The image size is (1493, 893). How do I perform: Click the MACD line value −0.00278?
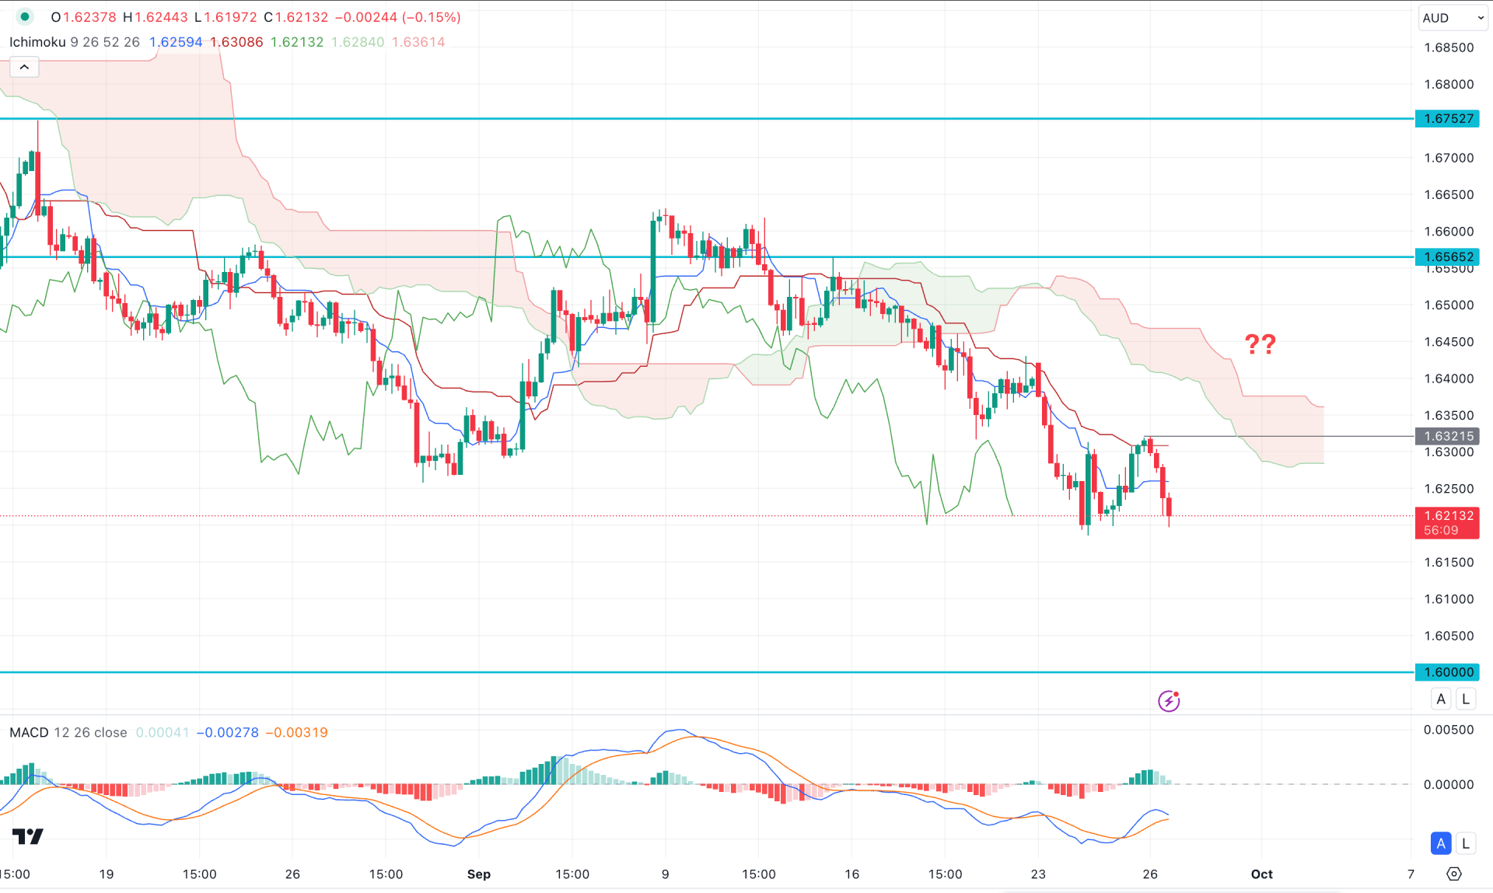[x=227, y=732]
